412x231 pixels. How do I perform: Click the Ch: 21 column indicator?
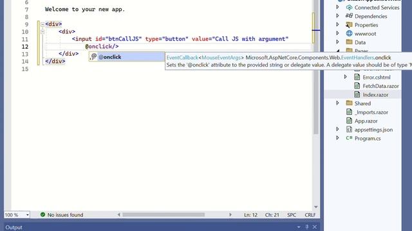coord(272,215)
